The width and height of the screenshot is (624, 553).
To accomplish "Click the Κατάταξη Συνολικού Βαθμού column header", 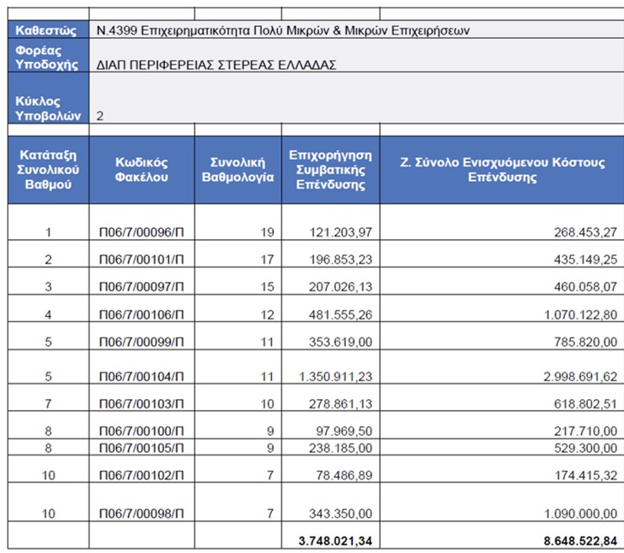I will [x=48, y=170].
